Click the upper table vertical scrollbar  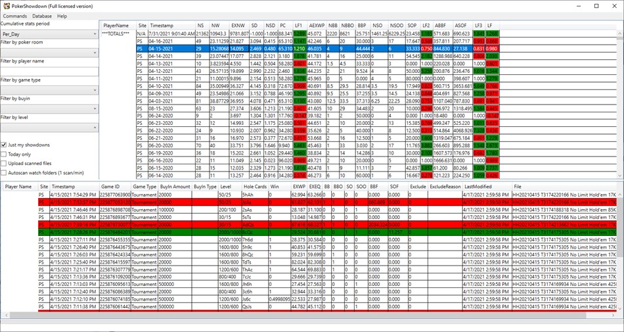[x=620, y=105]
